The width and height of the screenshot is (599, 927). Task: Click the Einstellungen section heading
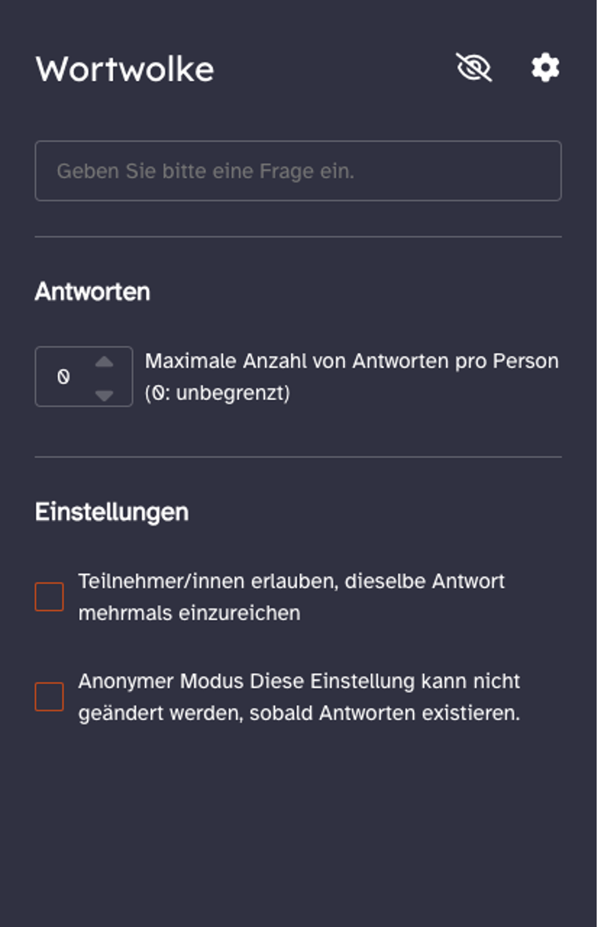point(111,512)
